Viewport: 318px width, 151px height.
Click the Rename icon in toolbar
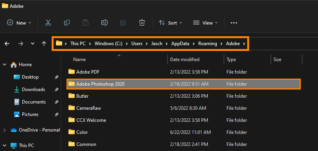point(104,23)
